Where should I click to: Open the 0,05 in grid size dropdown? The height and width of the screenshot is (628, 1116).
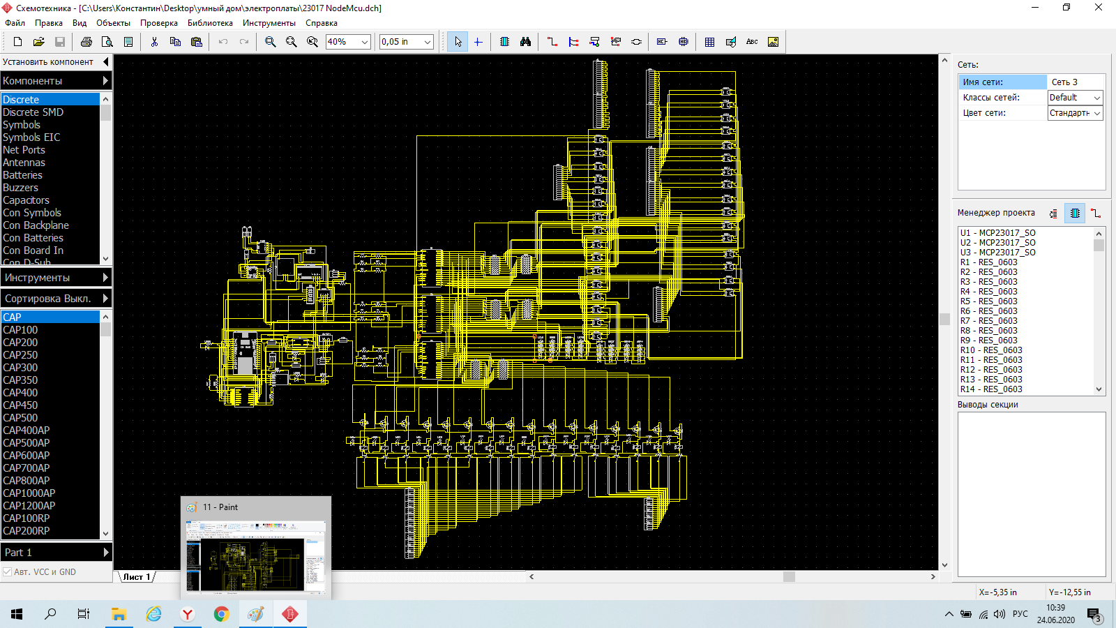[427, 42]
